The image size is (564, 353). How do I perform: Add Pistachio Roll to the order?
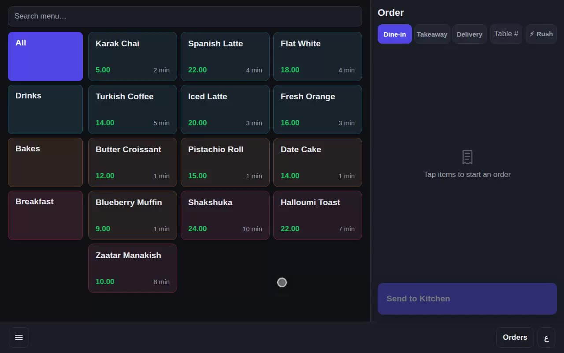[225, 162]
